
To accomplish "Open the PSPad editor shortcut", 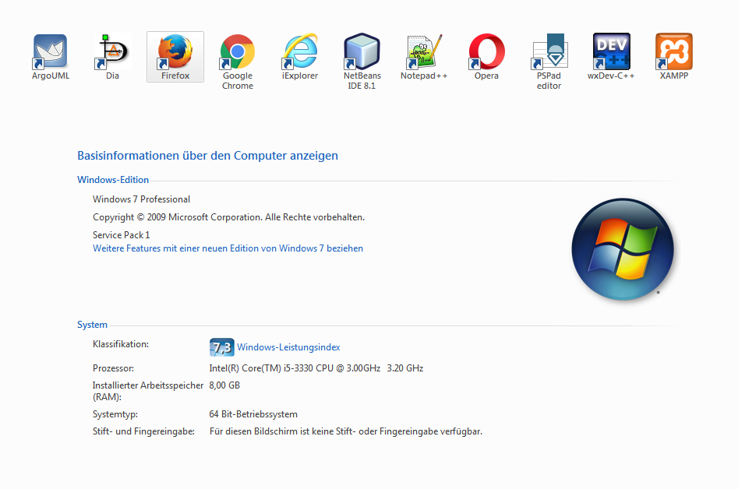I will coord(549,53).
